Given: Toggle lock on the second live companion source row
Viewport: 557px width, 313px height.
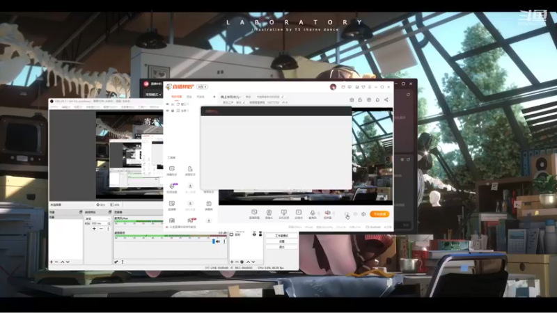Looking at the screenshot, I should pyautogui.click(x=173, y=111).
